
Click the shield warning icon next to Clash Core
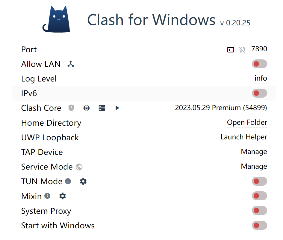[x=71, y=108]
